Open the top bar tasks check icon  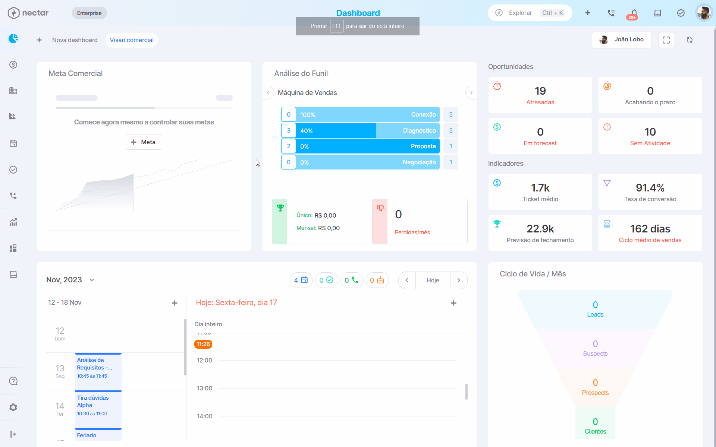click(x=681, y=13)
